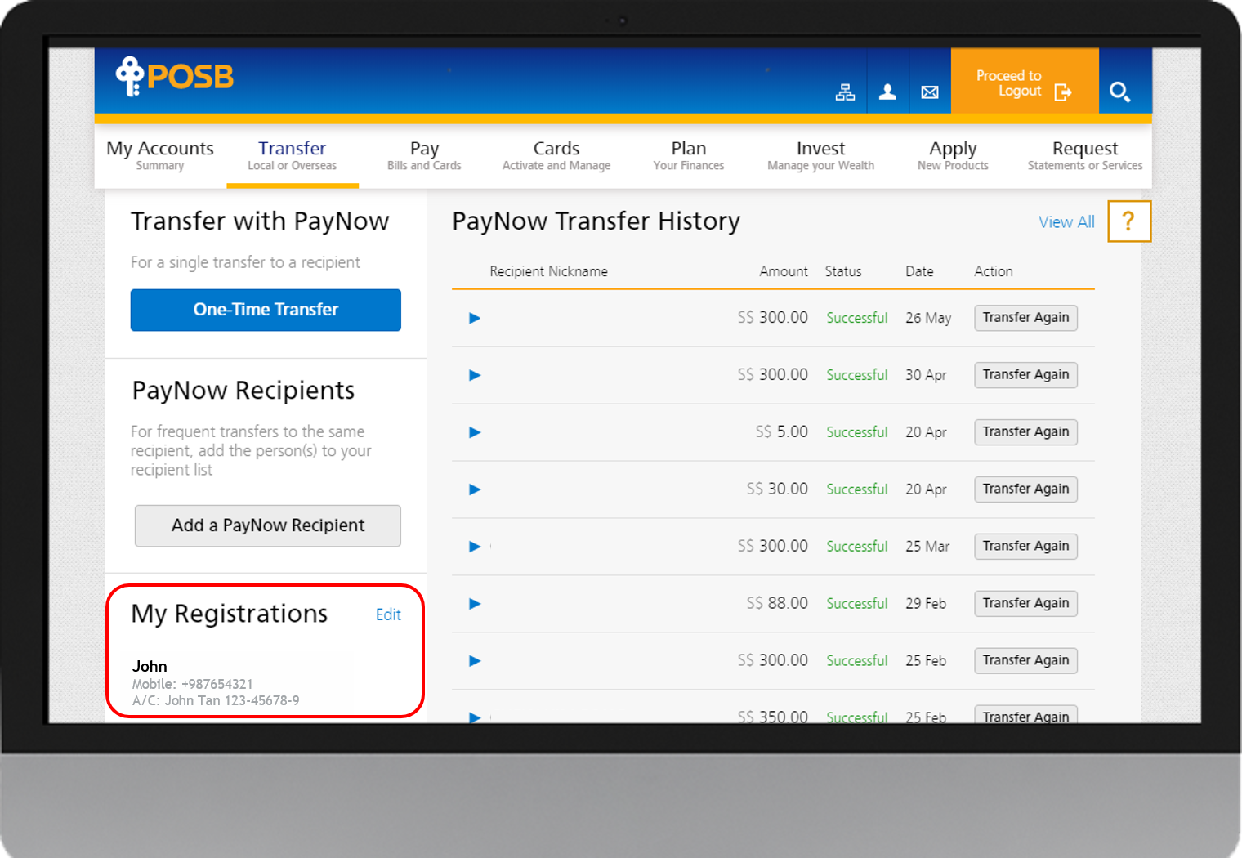1242x858 pixels.
Task: Click the search magnifier icon
Action: [1121, 92]
